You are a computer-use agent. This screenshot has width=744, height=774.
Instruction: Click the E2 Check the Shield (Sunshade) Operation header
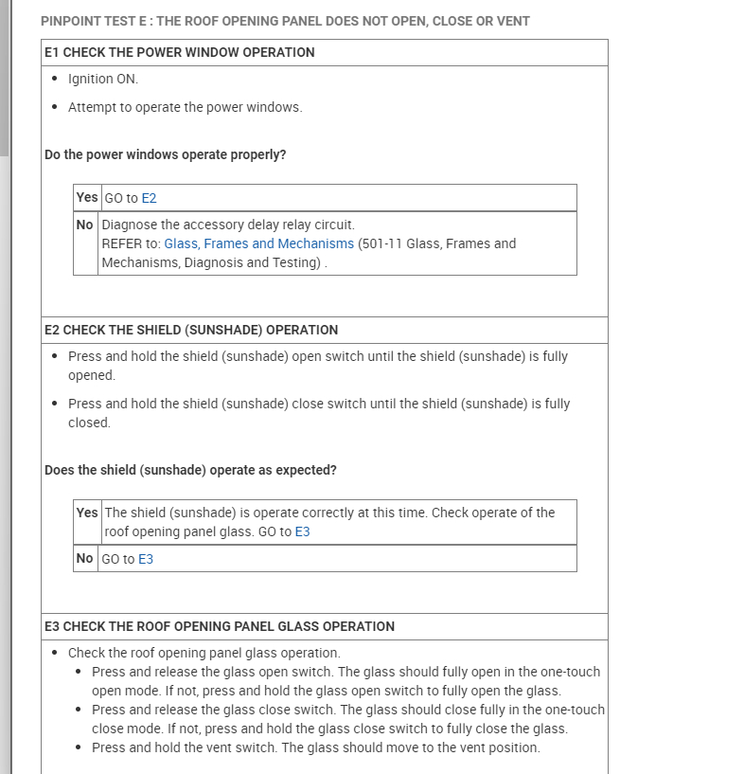coord(191,330)
